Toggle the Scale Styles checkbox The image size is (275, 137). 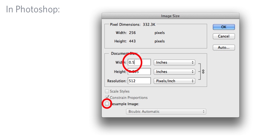click(x=107, y=91)
